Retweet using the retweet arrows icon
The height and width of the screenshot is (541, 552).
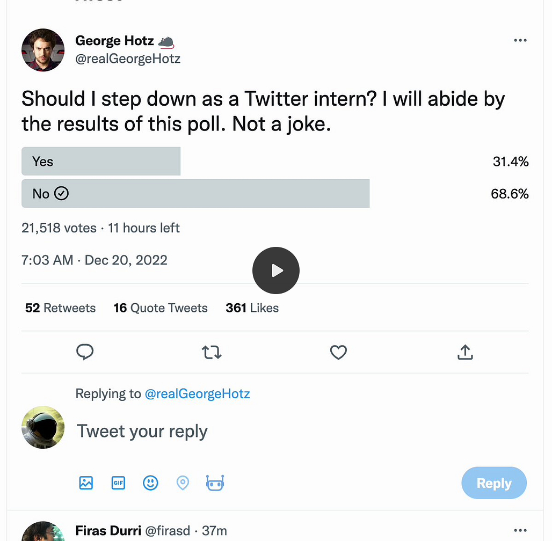click(212, 352)
